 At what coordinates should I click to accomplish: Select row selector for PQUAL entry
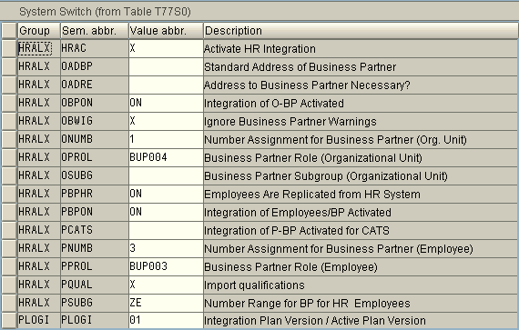(x=9, y=285)
